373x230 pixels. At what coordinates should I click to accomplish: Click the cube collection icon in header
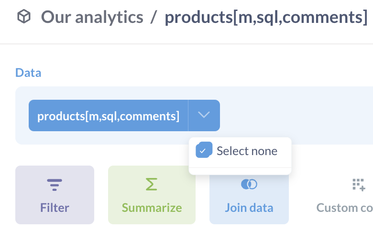[24, 17]
